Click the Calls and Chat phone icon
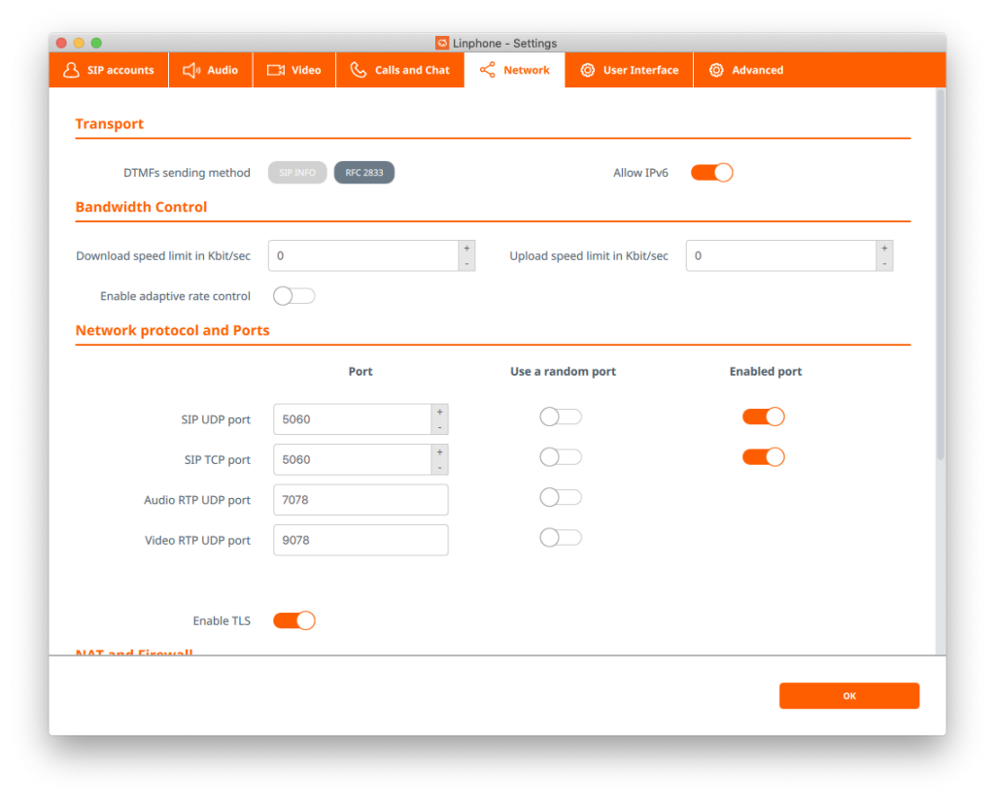The image size is (995, 800). tap(359, 70)
